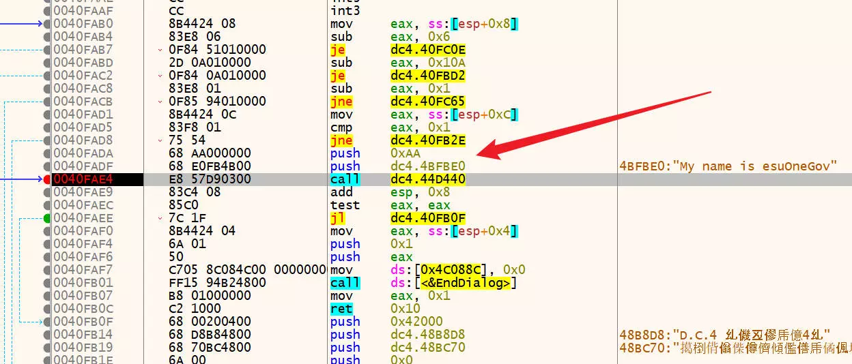The width and height of the screenshot is (852, 364).
Task: Click the green breakpoint dot at 0040FAEE
Action: pyautogui.click(x=46, y=218)
